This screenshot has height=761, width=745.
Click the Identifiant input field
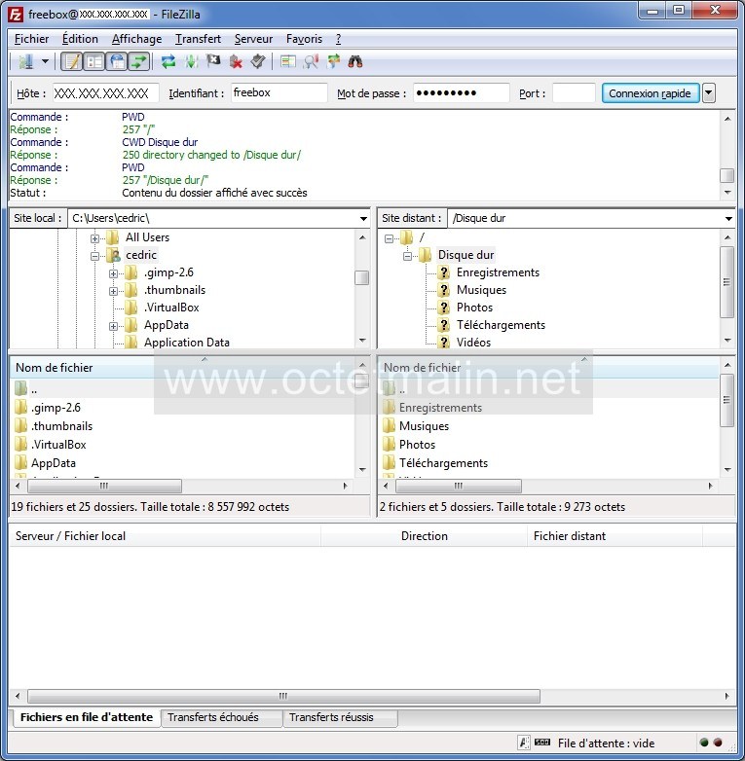(x=279, y=93)
